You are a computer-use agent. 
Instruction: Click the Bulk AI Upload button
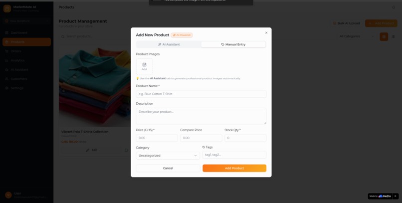click(346, 23)
